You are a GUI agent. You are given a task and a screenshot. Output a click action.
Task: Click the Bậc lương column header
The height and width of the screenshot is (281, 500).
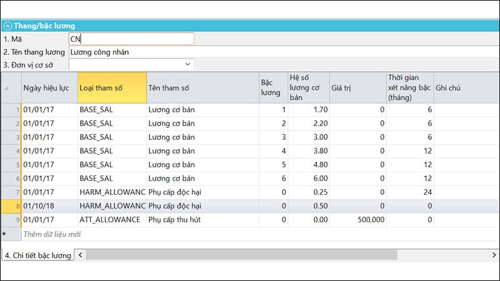pyautogui.click(x=273, y=87)
